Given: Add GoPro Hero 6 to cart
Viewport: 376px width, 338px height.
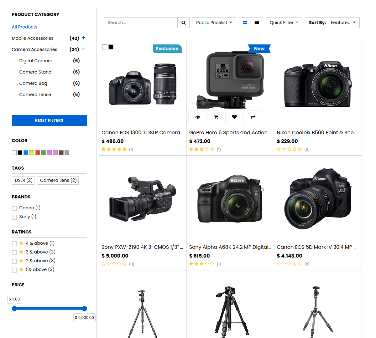Looking at the screenshot, I should point(216,117).
